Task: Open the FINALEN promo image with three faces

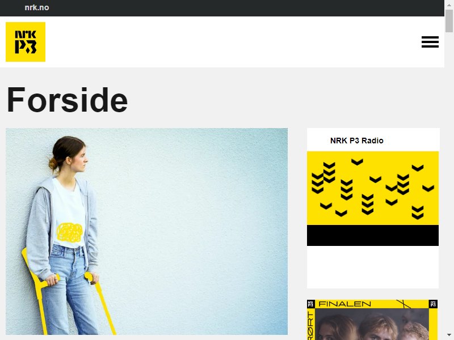Action: tap(372, 324)
